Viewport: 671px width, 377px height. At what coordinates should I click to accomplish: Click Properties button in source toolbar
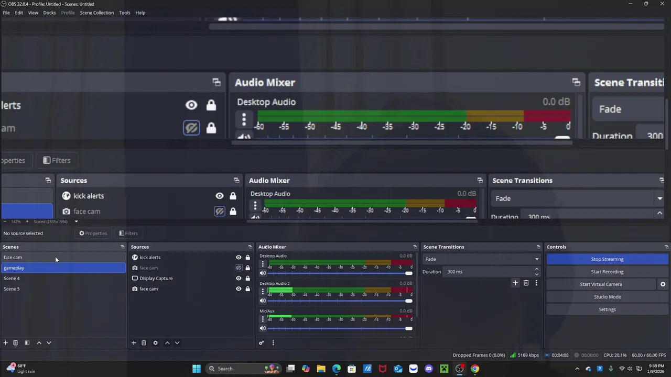(x=93, y=234)
